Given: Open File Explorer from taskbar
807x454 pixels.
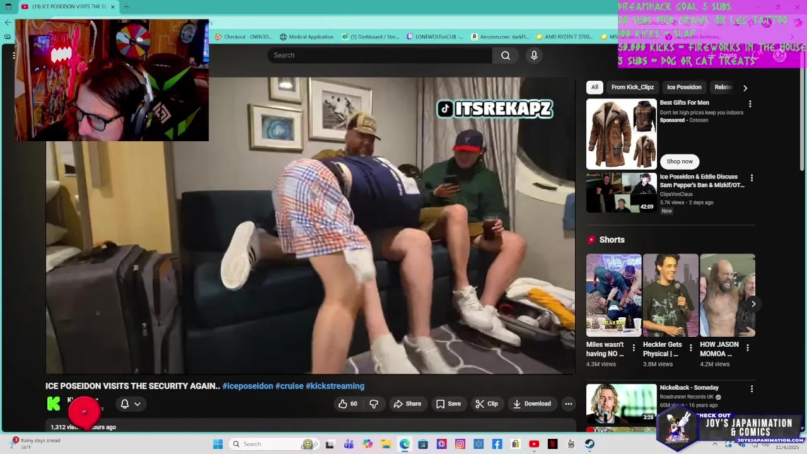Looking at the screenshot, I should click(x=386, y=444).
